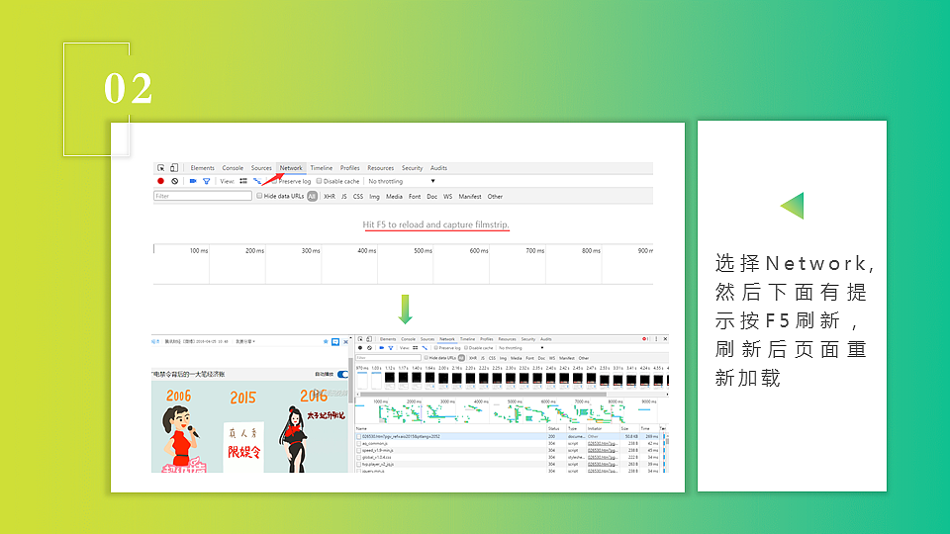Image resolution: width=950 pixels, height=534 pixels.
Task: Close the lower DevTools panel
Action: pos(665,339)
